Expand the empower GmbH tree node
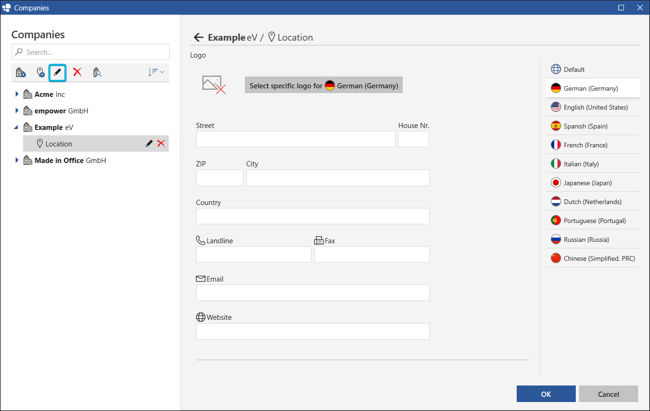The height and width of the screenshot is (411, 650). coord(17,111)
